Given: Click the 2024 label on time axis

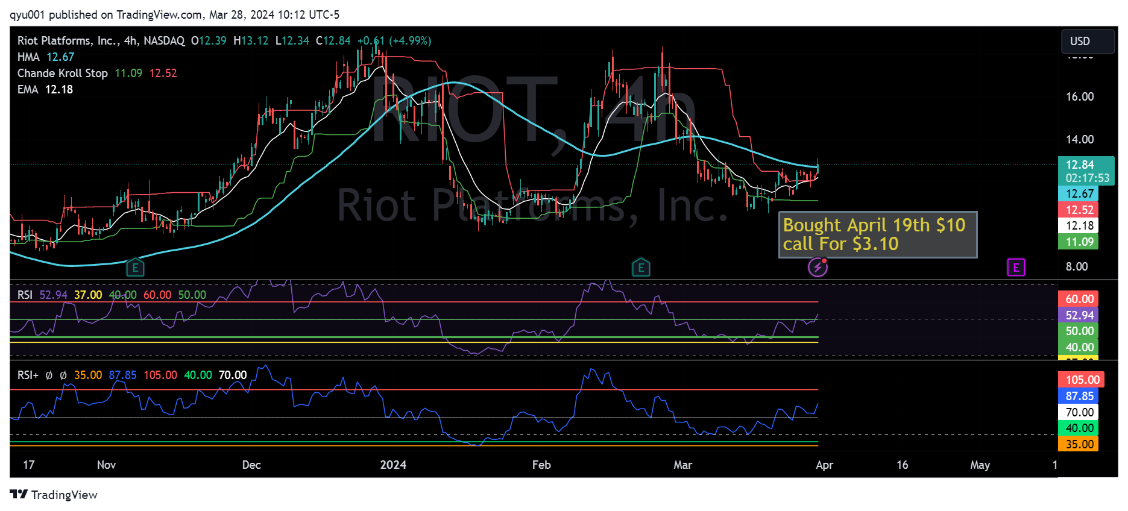Looking at the screenshot, I should pyautogui.click(x=393, y=465).
